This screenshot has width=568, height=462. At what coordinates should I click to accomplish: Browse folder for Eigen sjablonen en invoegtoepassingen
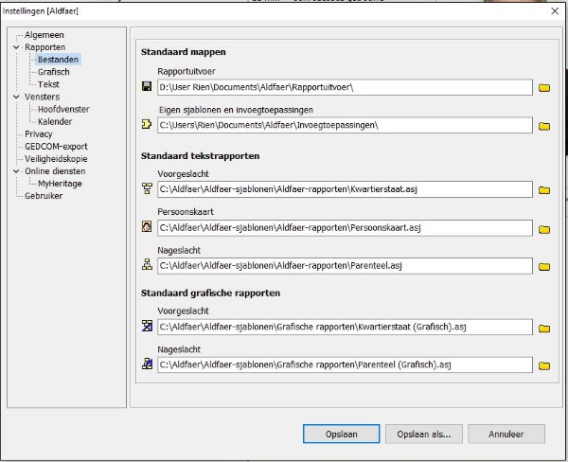(x=544, y=125)
